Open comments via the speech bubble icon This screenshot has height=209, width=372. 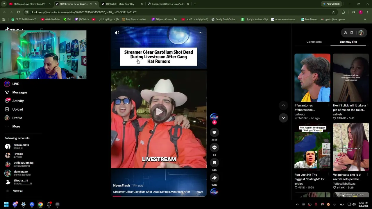click(214, 147)
